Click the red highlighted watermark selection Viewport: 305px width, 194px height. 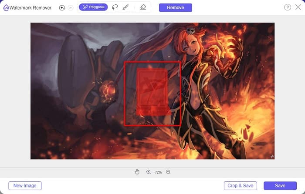152,92
